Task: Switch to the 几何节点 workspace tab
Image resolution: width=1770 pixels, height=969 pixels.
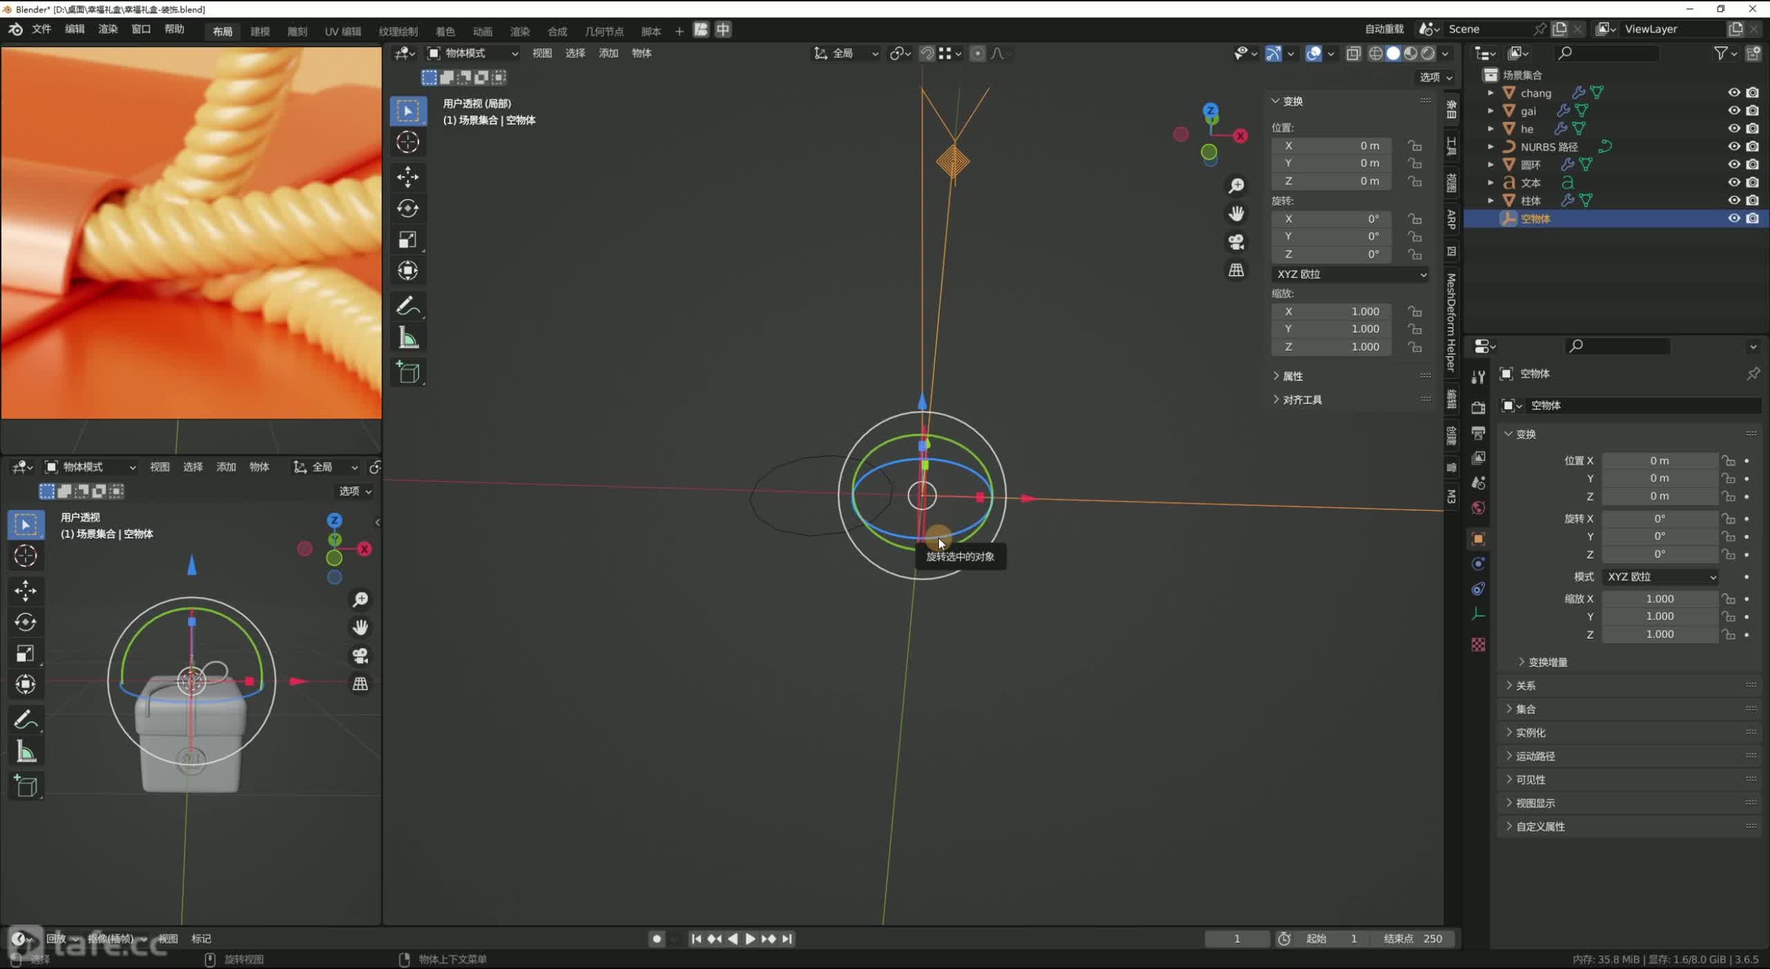Action: [x=604, y=31]
